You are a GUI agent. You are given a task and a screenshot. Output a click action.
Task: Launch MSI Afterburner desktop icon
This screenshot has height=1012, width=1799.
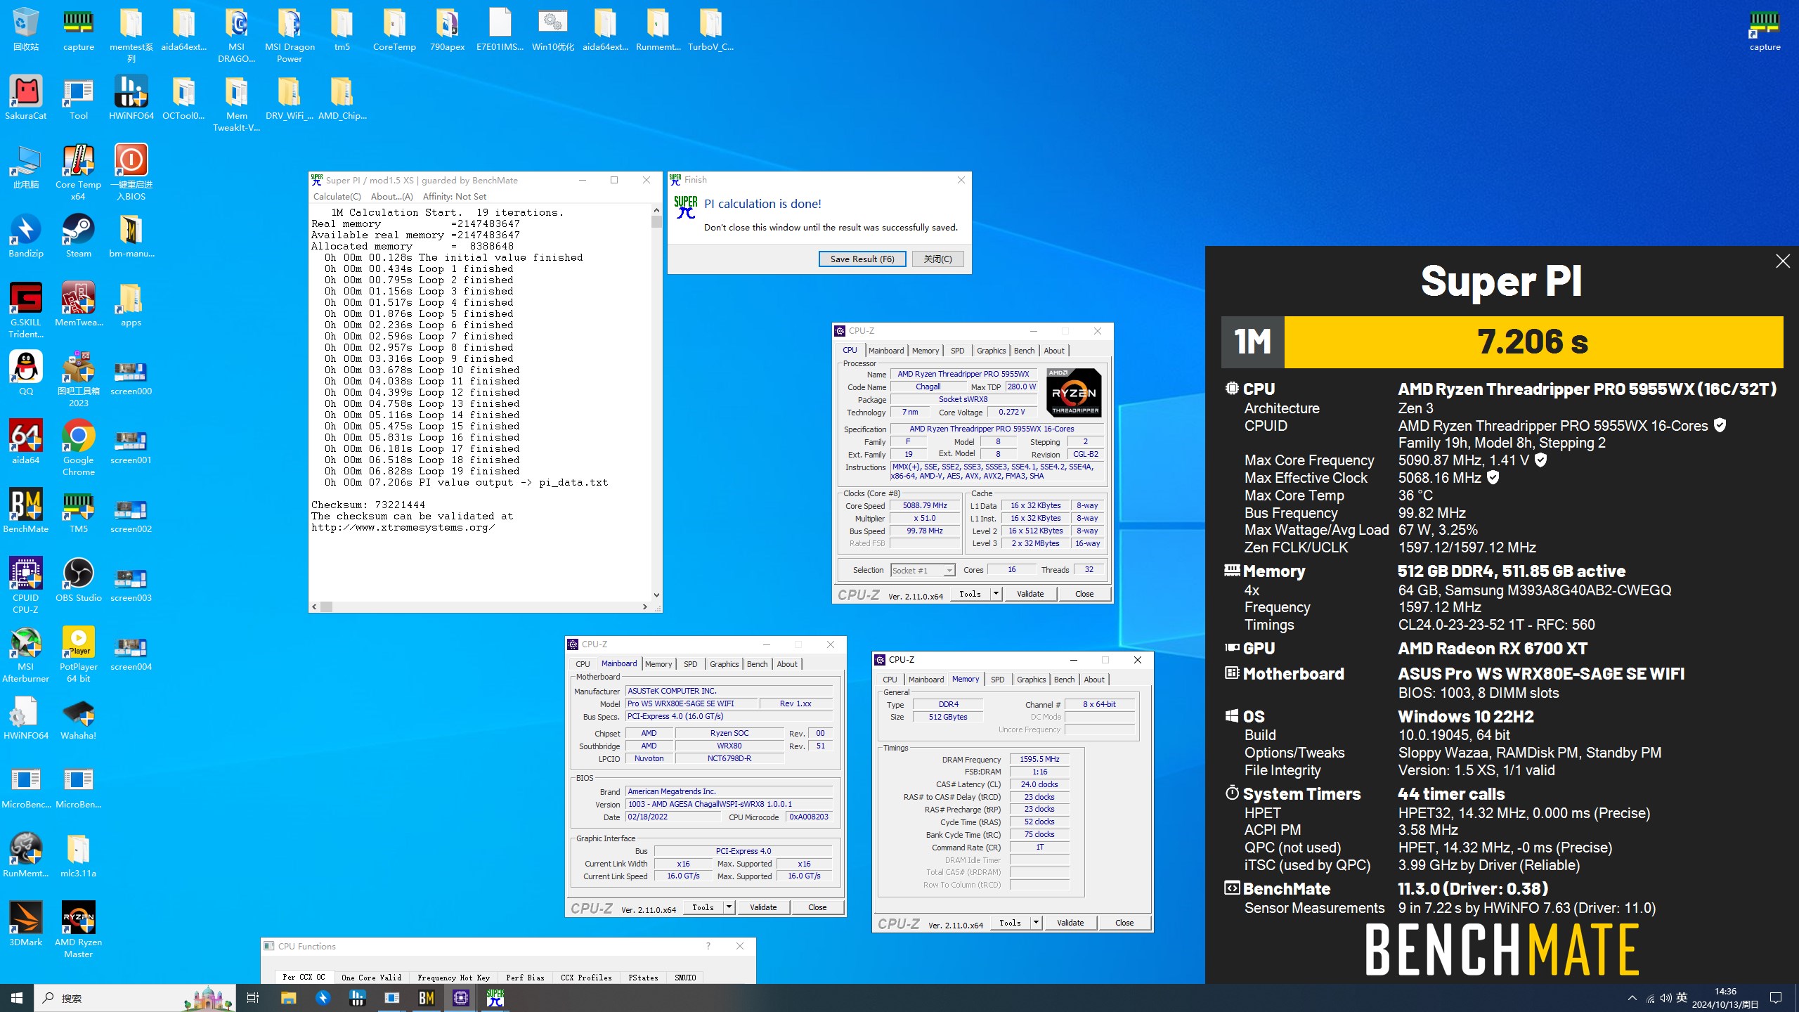click(26, 655)
